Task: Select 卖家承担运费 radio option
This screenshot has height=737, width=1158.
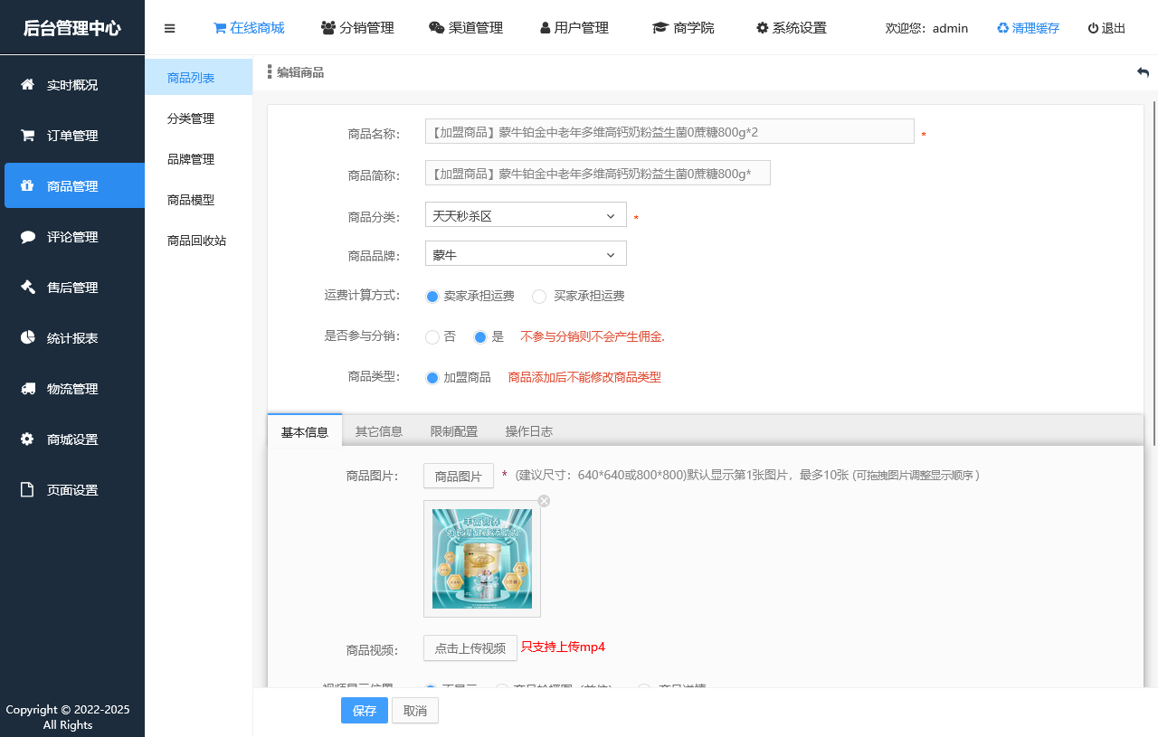Action: pos(432,296)
